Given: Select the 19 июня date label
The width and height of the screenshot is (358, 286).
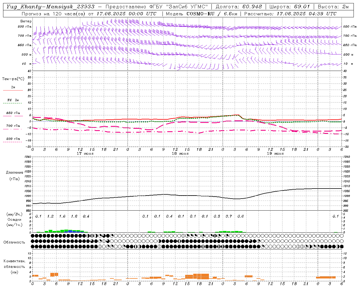Looking at the screenshot, I should coord(275,154).
